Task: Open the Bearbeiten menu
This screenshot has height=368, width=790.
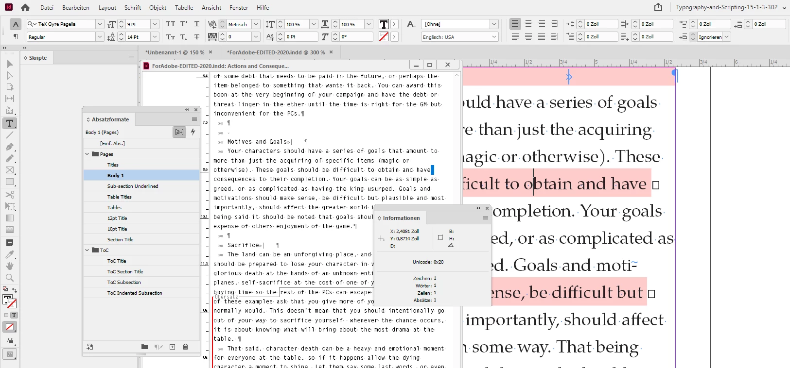Action: [x=76, y=7]
